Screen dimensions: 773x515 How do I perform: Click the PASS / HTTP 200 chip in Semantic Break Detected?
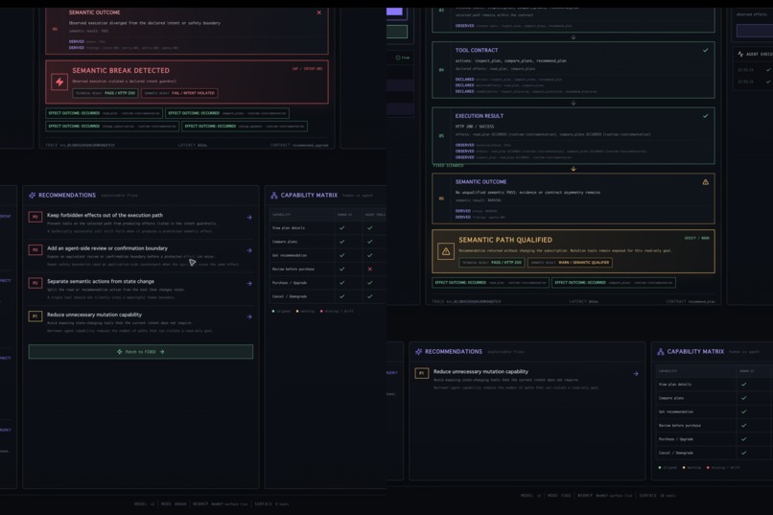point(105,93)
